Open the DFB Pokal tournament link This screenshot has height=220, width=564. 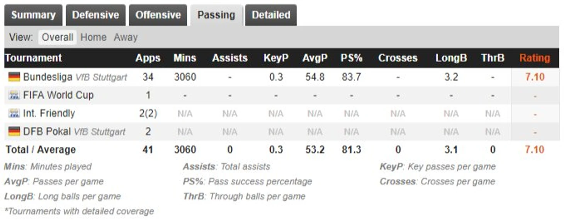point(47,132)
